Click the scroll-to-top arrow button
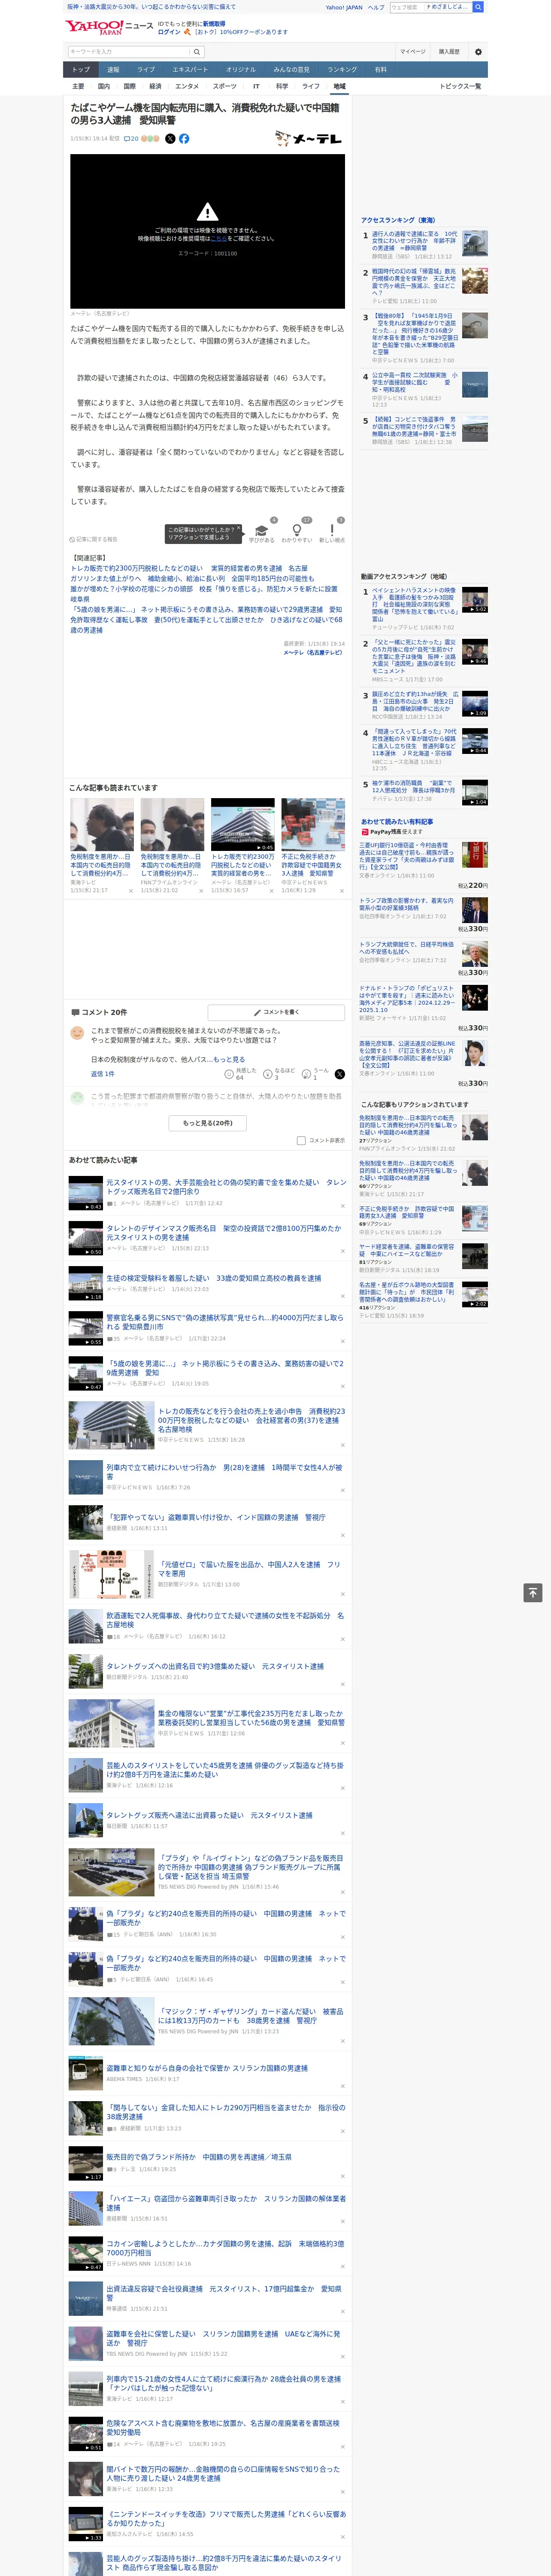551x2576 pixels. point(533,1592)
